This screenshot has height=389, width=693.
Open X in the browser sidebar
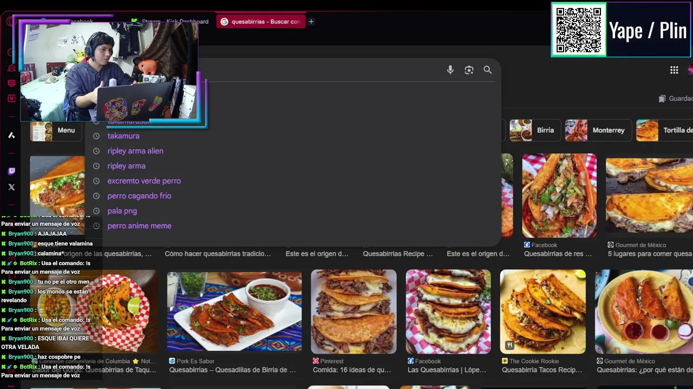click(11, 187)
